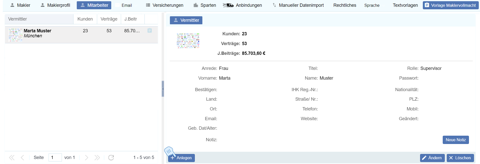
Task: Sort by the Vermittler column header
Action: point(39,19)
